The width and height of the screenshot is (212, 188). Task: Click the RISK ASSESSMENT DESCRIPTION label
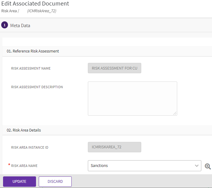click(x=37, y=87)
